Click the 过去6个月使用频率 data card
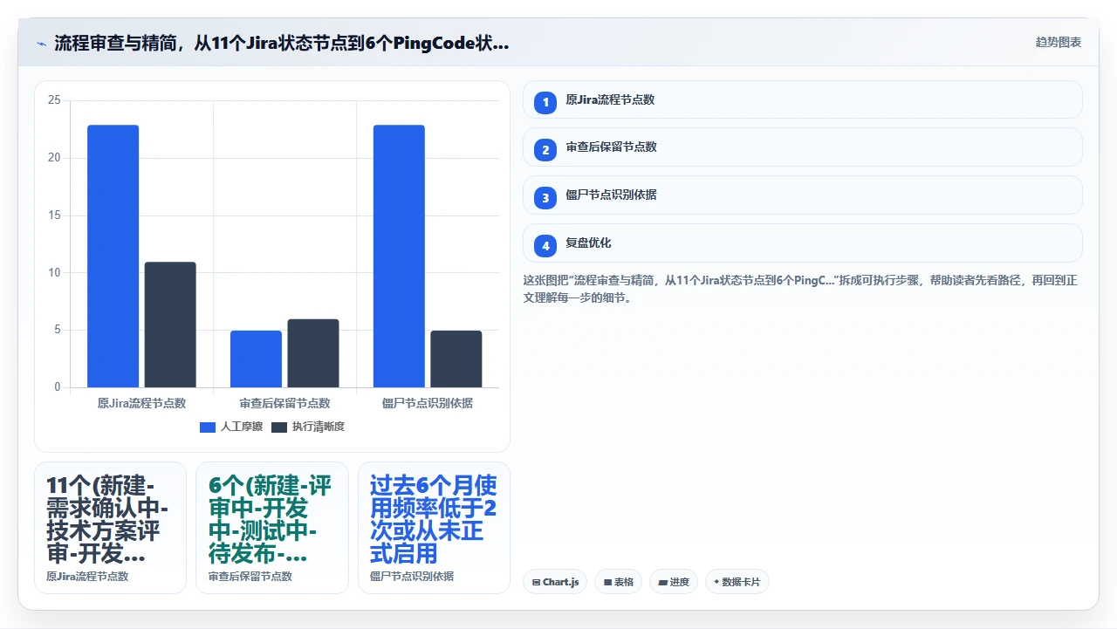Viewport: 1117px width, 629px height. pyautogui.click(x=434, y=528)
